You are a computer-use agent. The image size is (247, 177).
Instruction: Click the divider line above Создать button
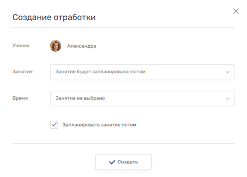point(123,144)
